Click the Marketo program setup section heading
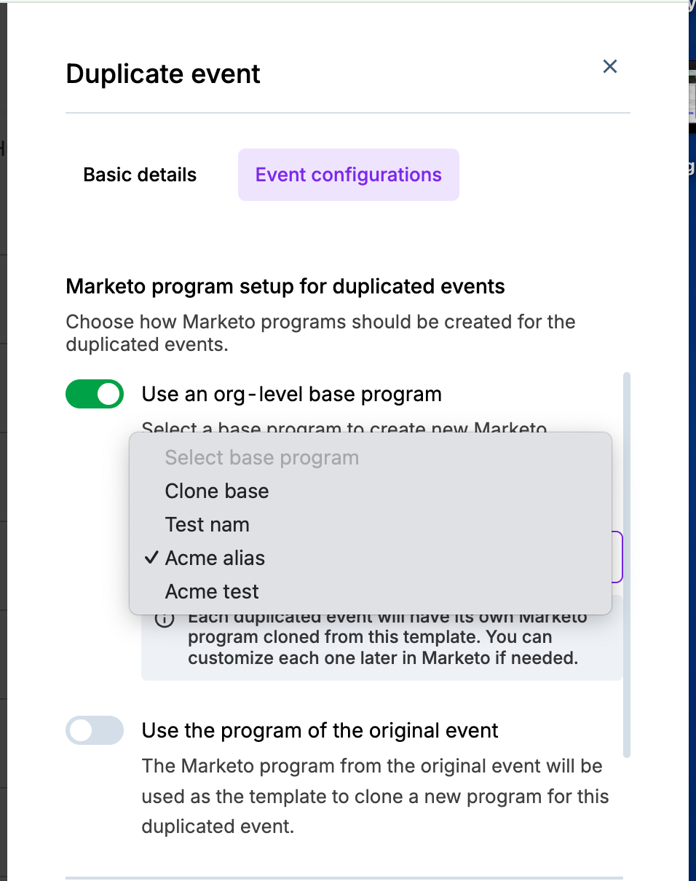 tap(285, 286)
